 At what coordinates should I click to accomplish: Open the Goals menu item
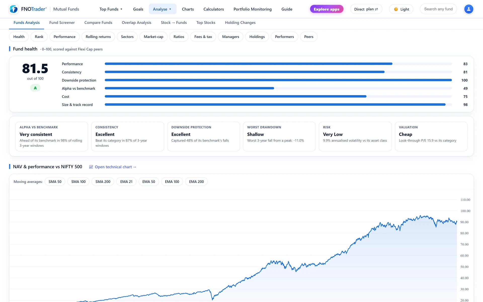(x=138, y=9)
